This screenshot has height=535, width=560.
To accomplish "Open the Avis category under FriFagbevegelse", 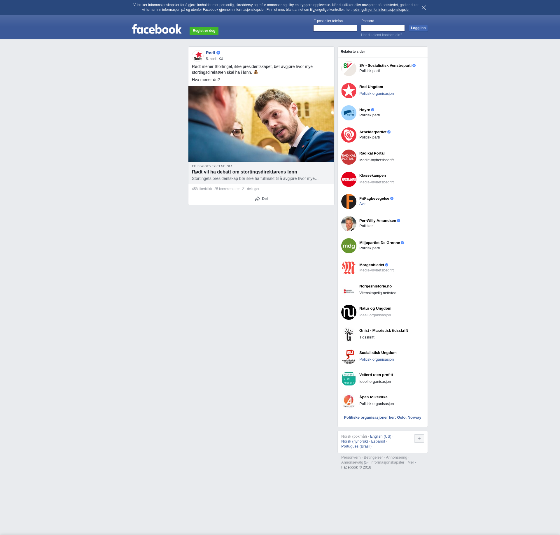I will coord(363,204).
